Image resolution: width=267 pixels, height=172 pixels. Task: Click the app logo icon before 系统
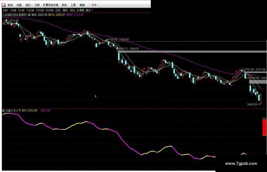[x=4, y=5]
